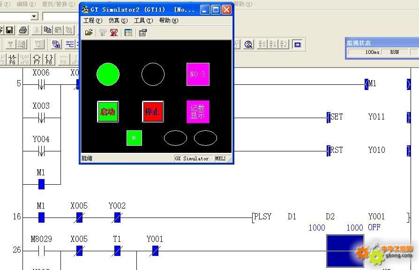The image size is (419, 270).
Task: Click the Print icon in main toolbar
Action: coord(23,30)
